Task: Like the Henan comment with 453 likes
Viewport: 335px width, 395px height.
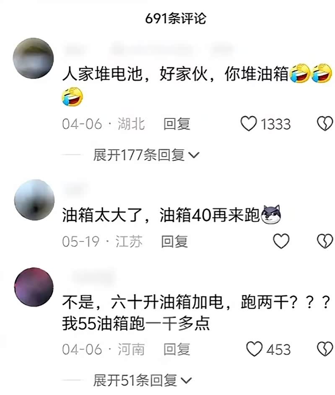Action: coord(254,349)
